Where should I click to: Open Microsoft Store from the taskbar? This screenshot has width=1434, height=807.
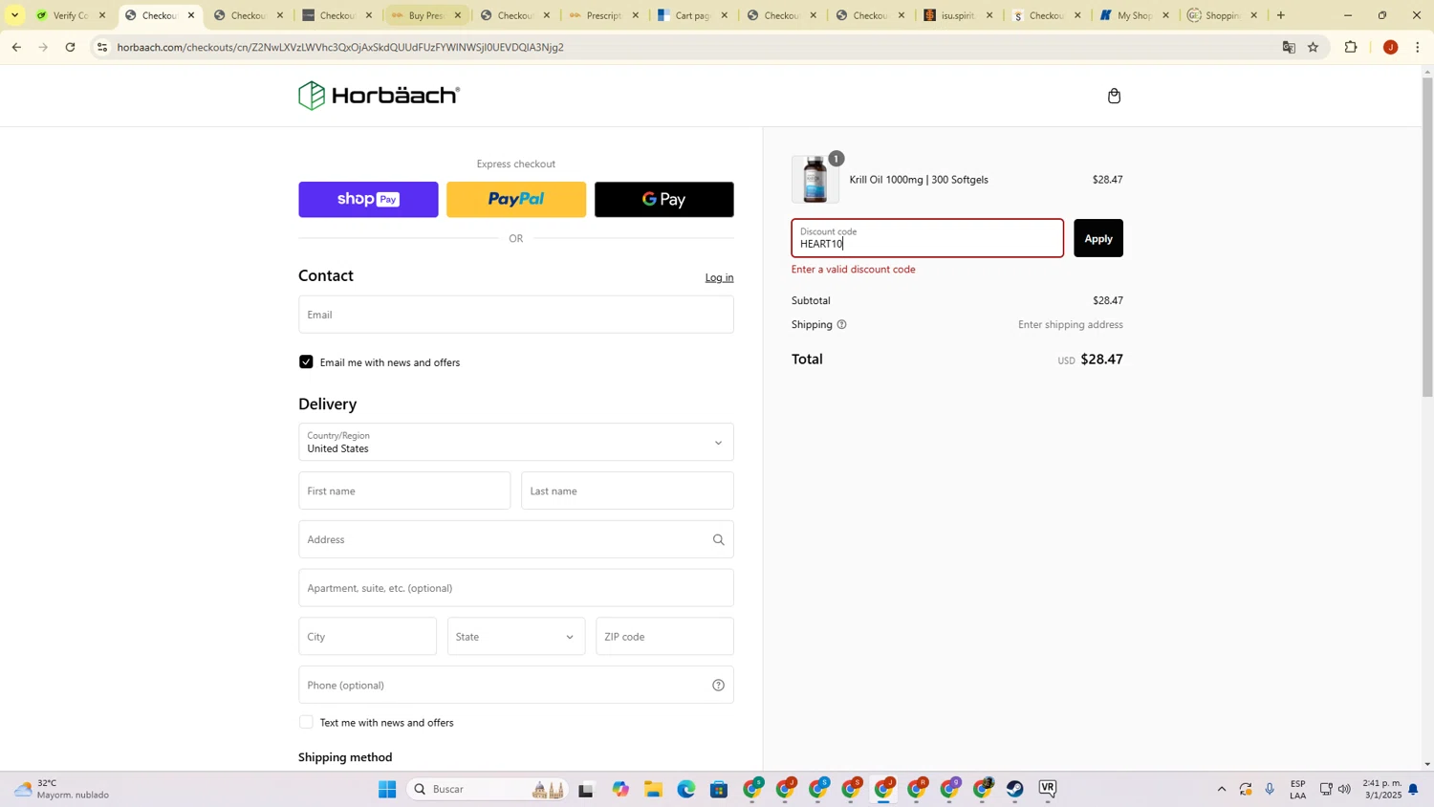[719, 790]
